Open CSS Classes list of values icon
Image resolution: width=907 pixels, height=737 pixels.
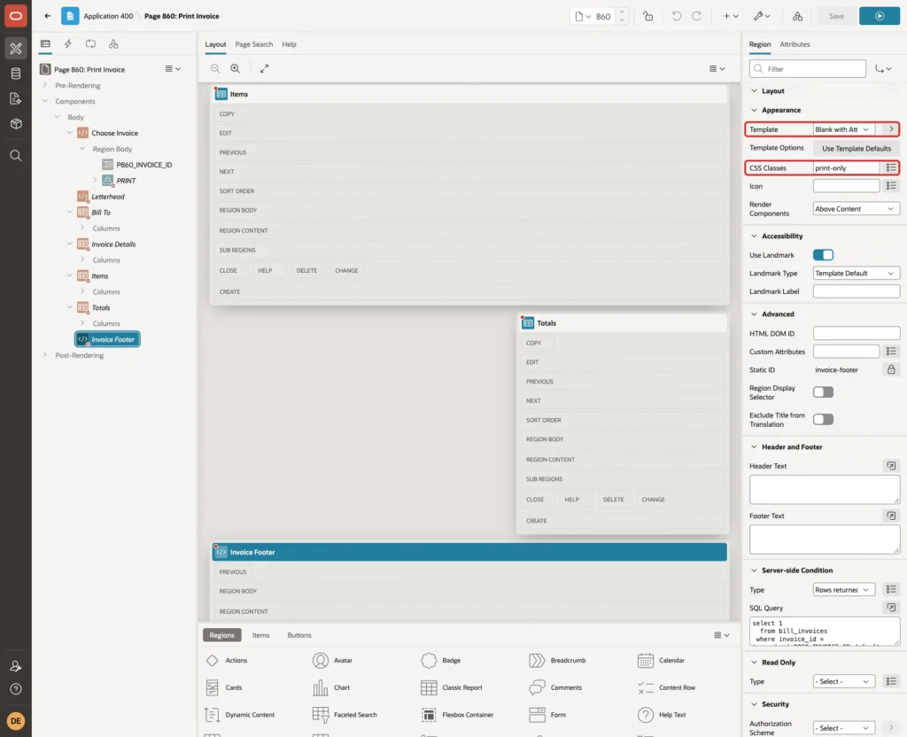(891, 167)
